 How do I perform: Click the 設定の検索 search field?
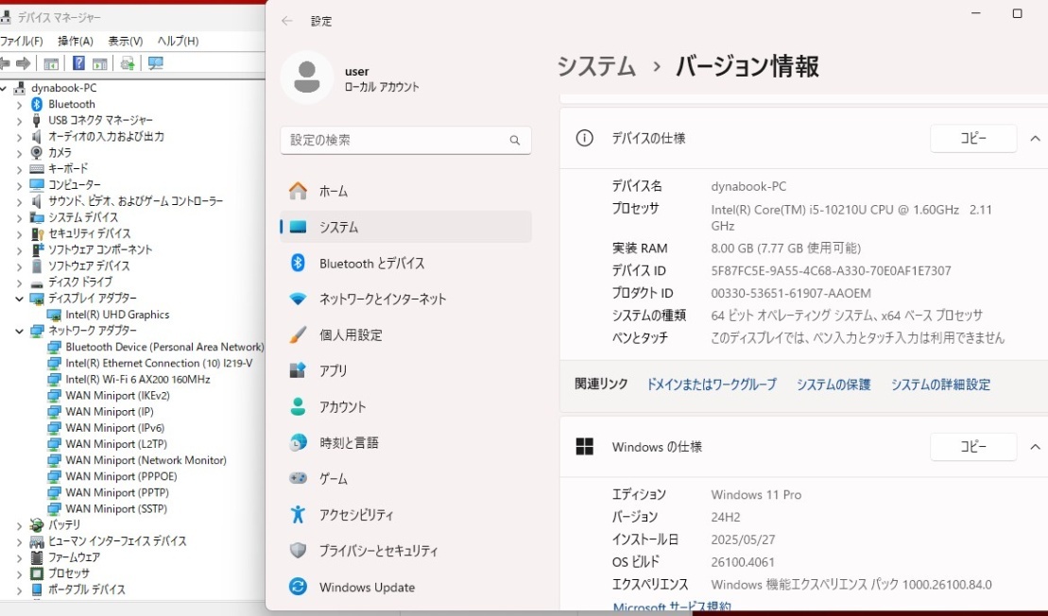coord(405,141)
